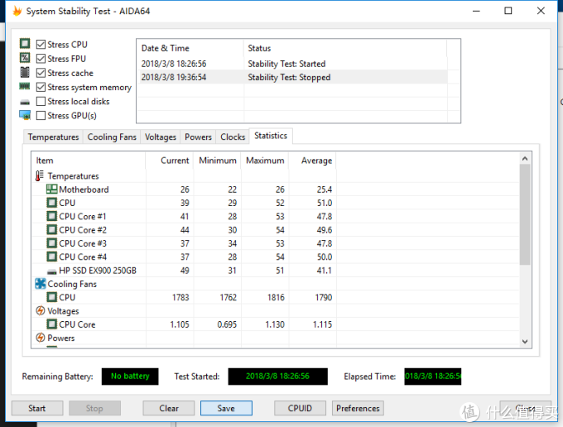
Task: Click the Stress CPU chip icon
Action: coord(24,44)
